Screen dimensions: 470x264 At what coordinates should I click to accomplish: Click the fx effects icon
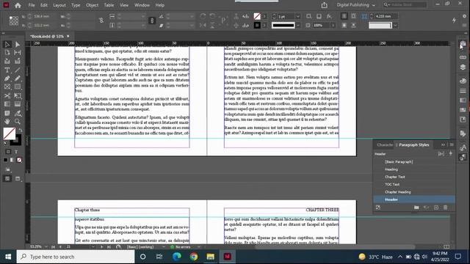329,16
